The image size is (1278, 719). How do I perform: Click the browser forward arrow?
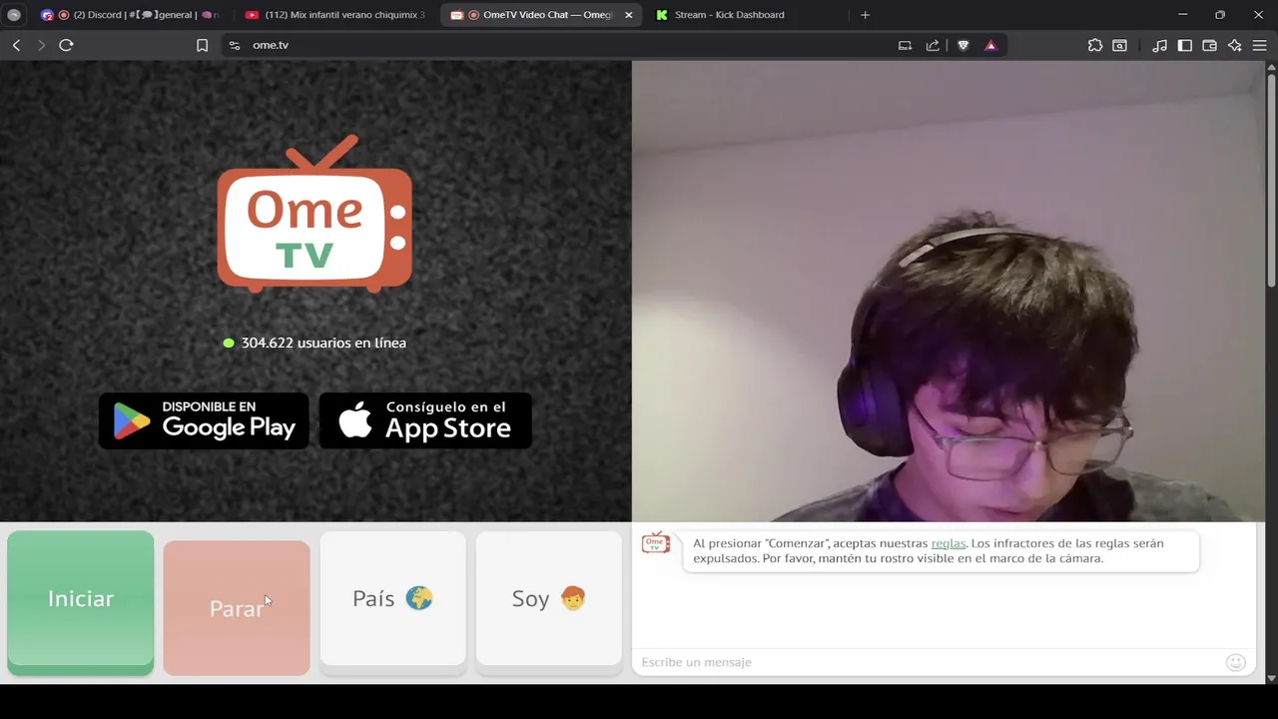[41, 45]
